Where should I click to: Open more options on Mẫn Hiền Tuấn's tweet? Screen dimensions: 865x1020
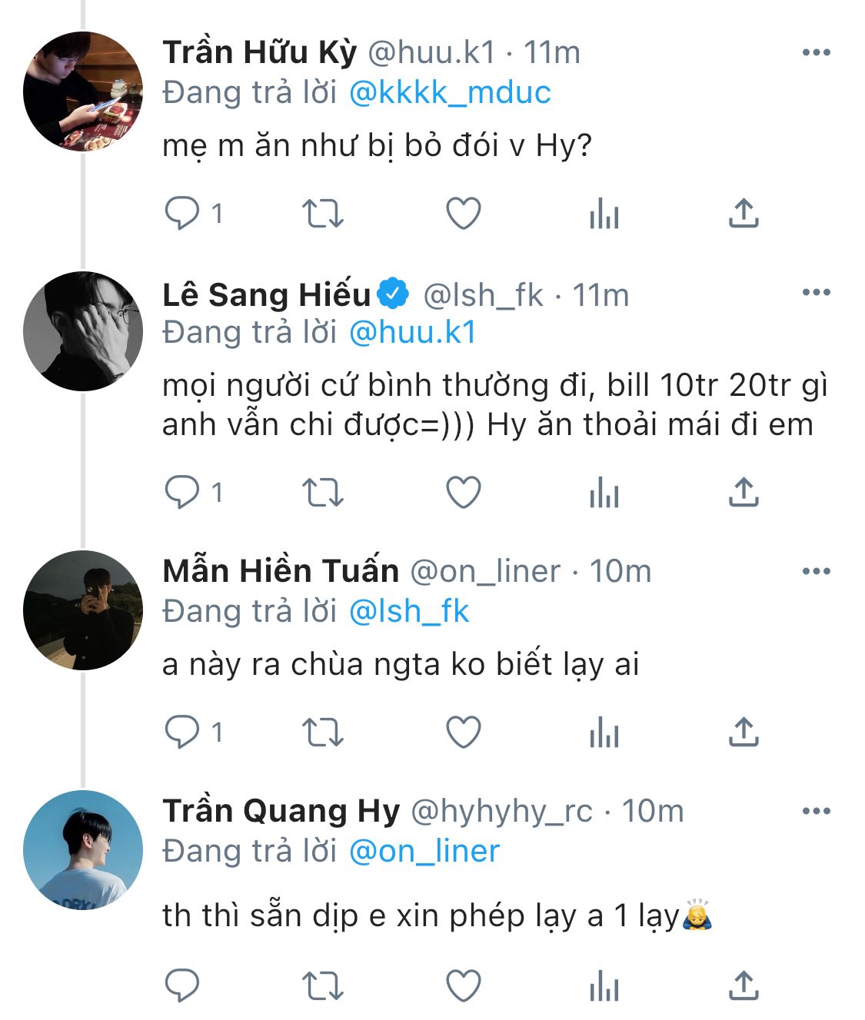(x=816, y=572)
